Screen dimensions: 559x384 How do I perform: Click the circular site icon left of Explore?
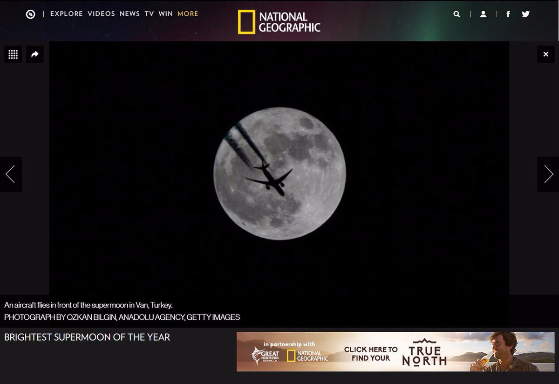(31, 14)
